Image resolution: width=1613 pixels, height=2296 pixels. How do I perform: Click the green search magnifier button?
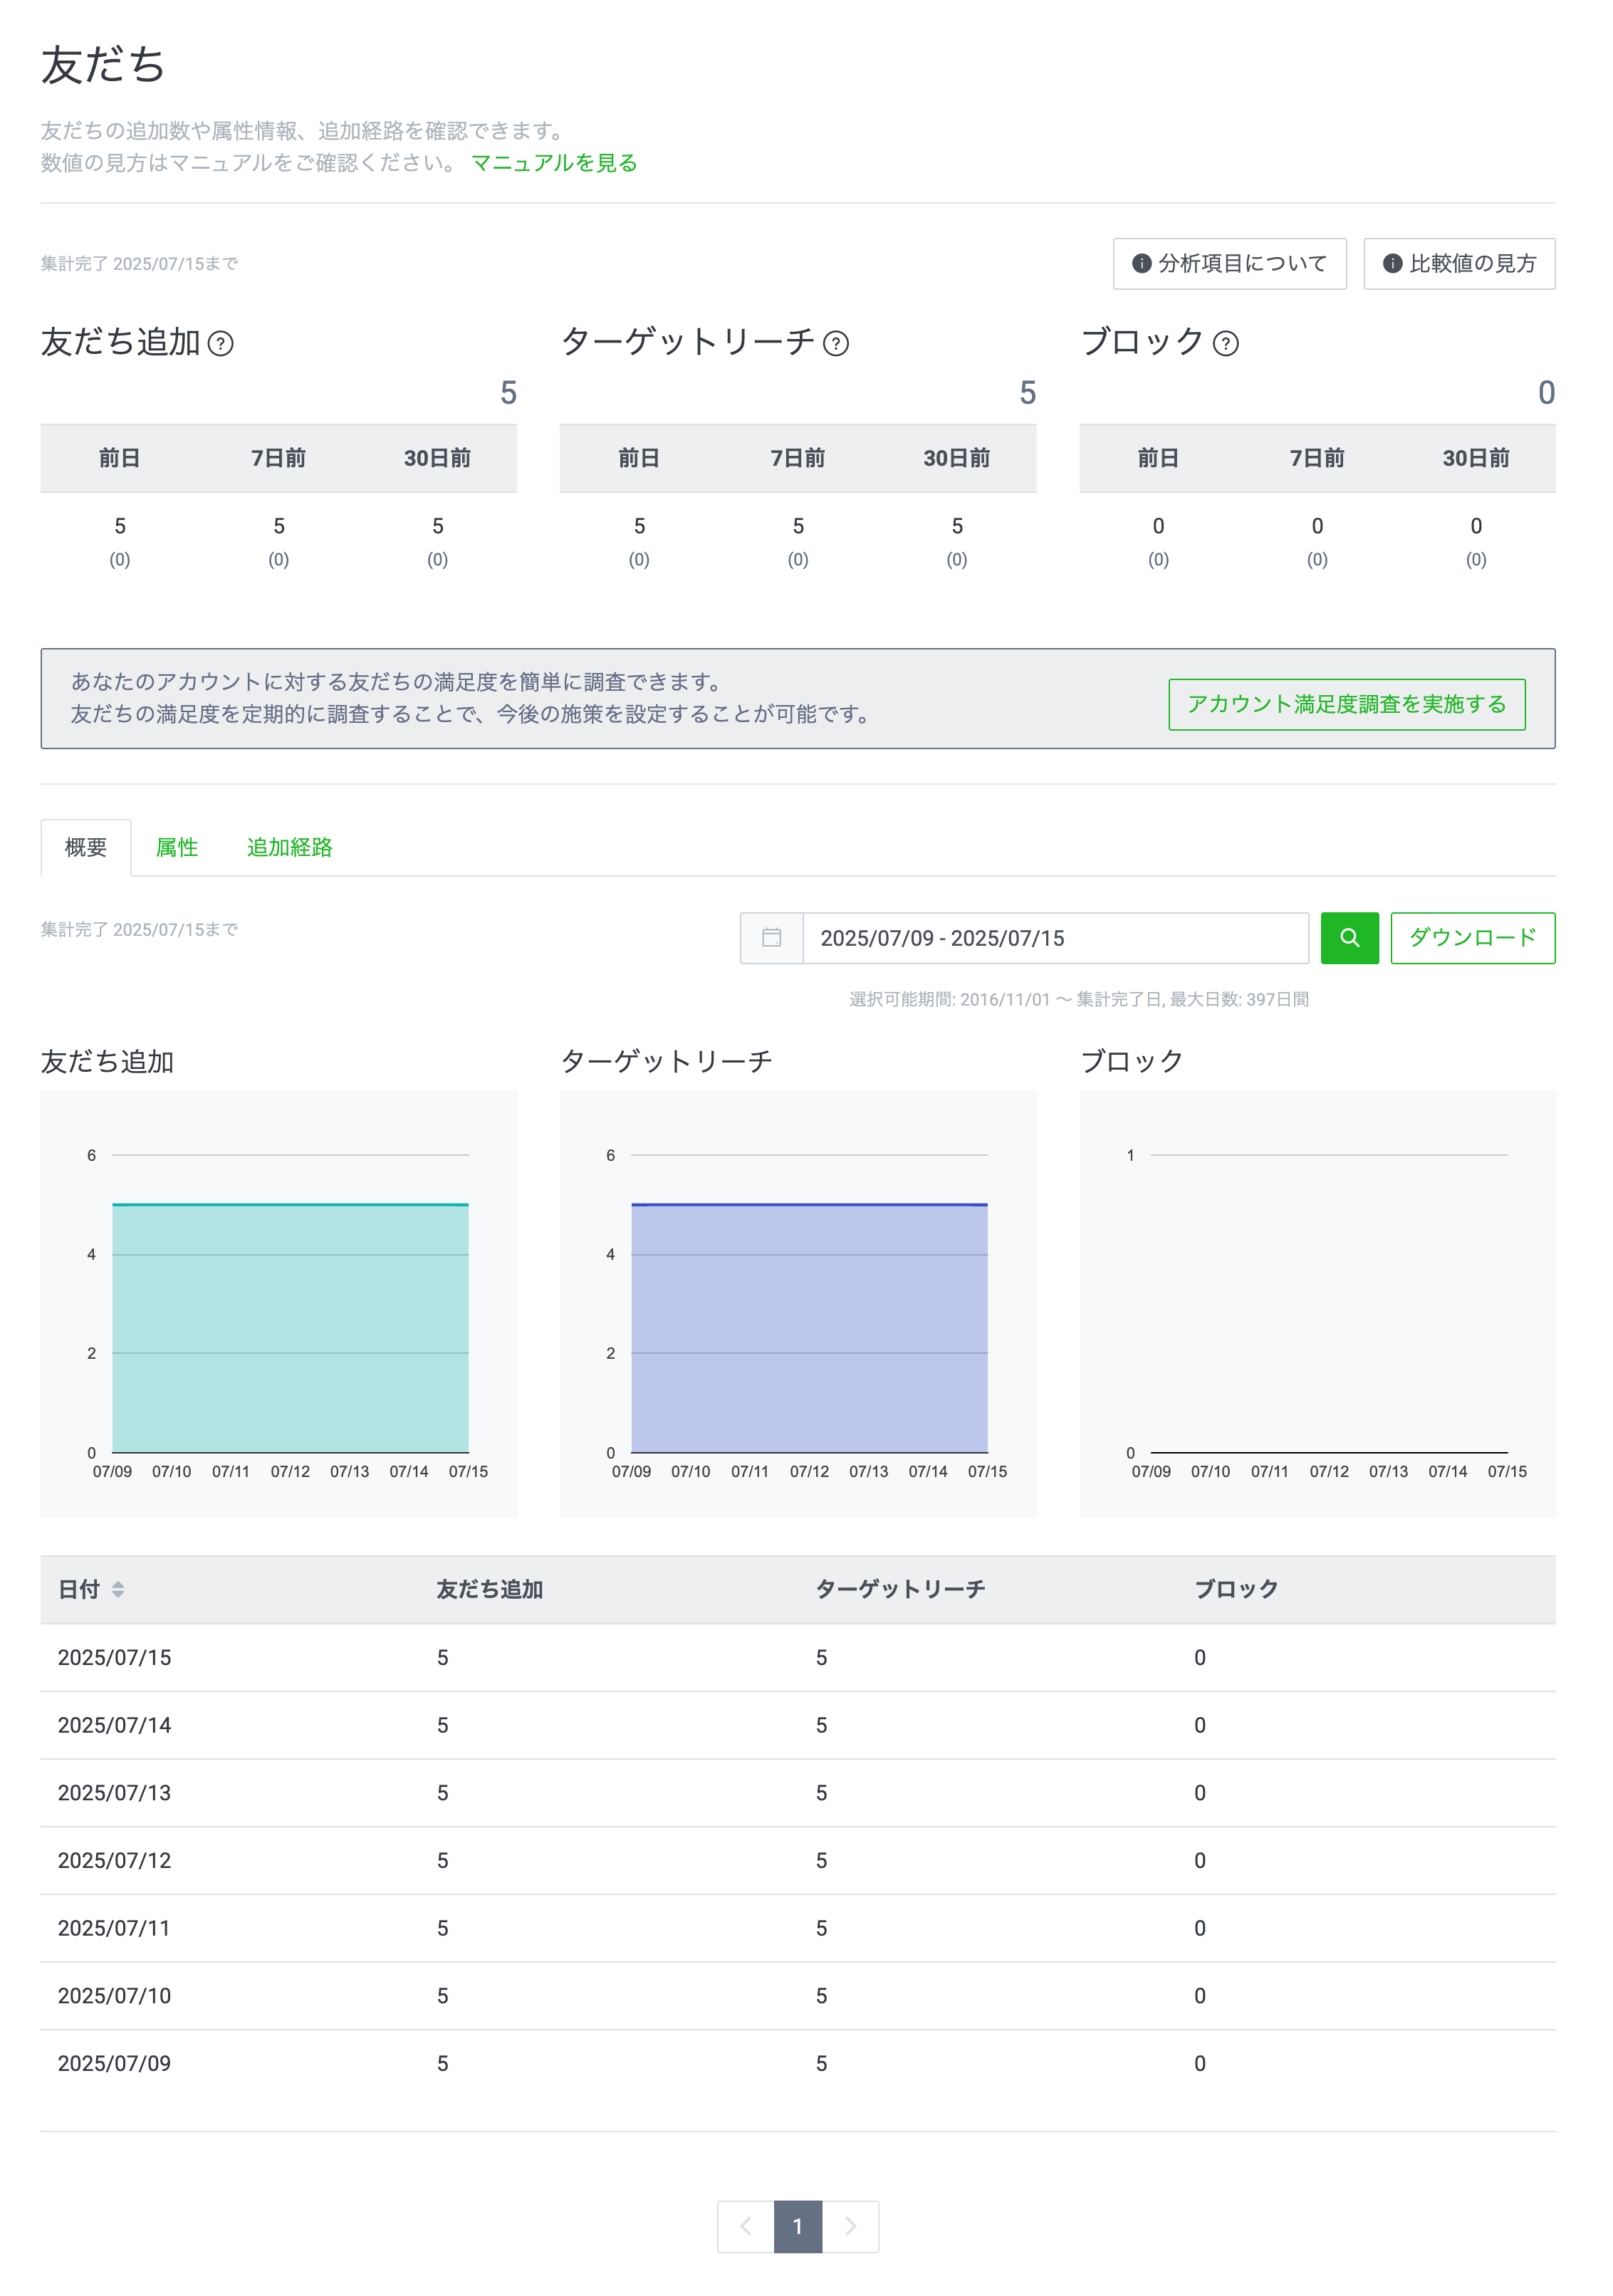point(1349,938)
